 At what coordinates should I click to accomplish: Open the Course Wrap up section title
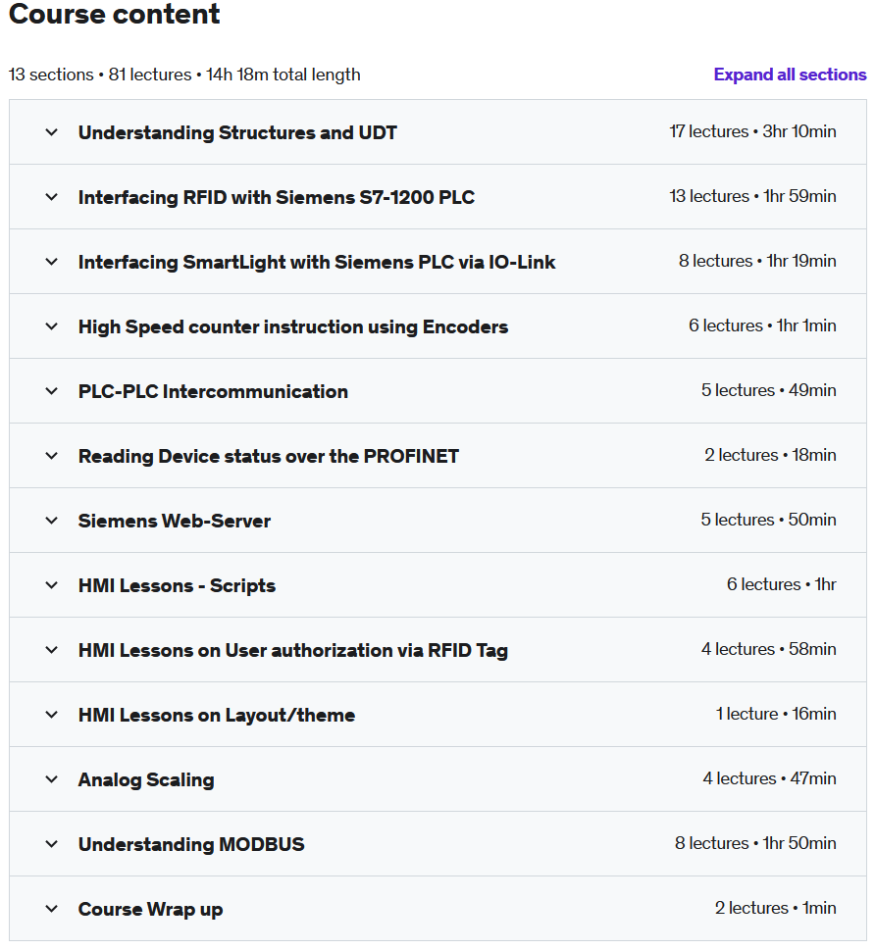point(150,909)
